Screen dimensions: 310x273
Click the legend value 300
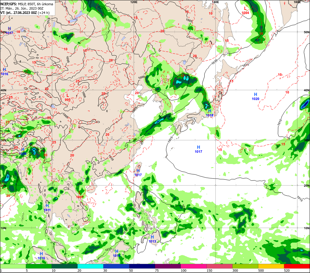(x=235, y=271)
